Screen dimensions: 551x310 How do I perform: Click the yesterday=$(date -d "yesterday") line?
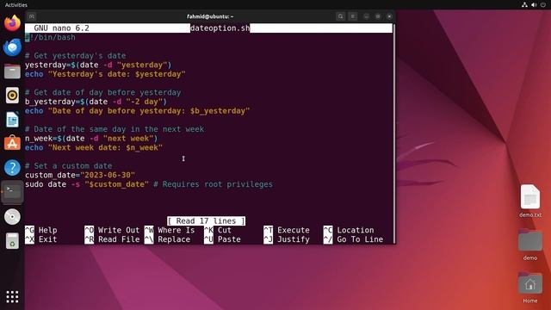pos(98,65)
